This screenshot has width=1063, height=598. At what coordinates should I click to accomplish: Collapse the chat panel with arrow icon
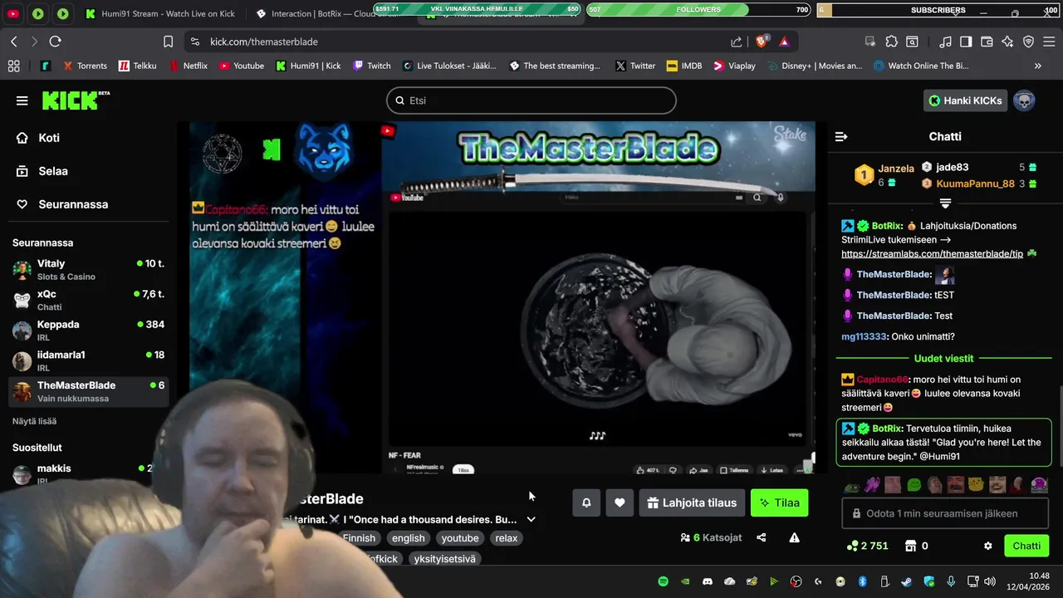(841, 136)
